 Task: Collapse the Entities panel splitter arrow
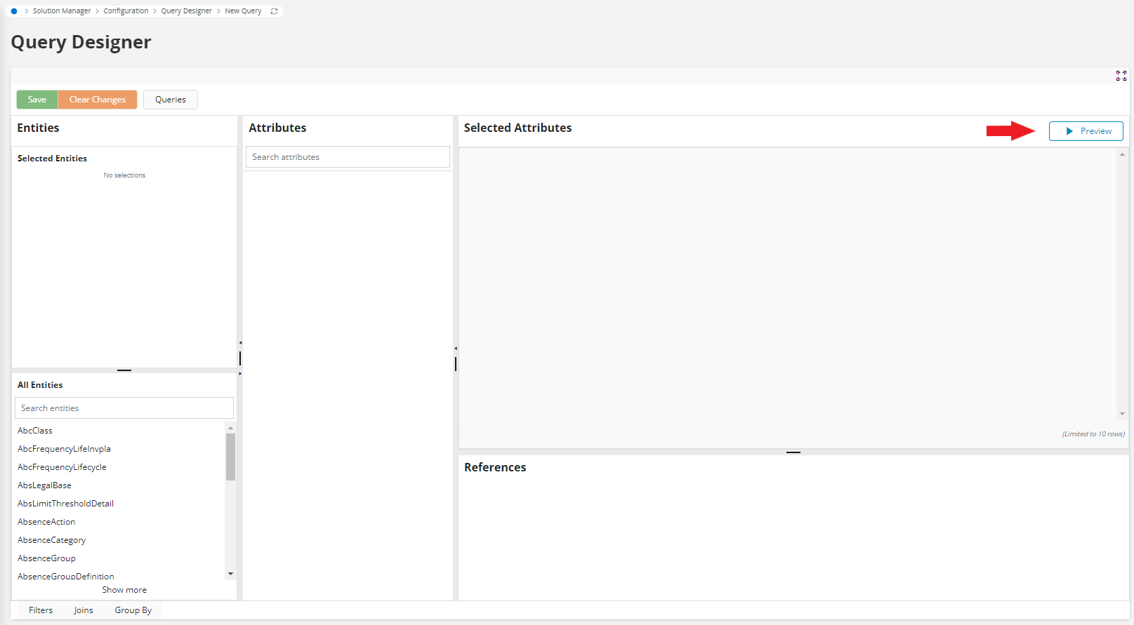coord(240,343)
